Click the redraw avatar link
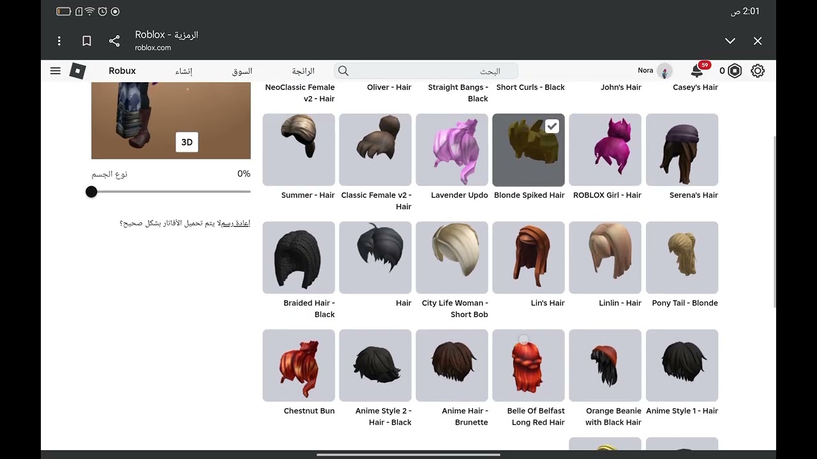Image resolution: width=817 pixels, height=459 pixels. 236,223
